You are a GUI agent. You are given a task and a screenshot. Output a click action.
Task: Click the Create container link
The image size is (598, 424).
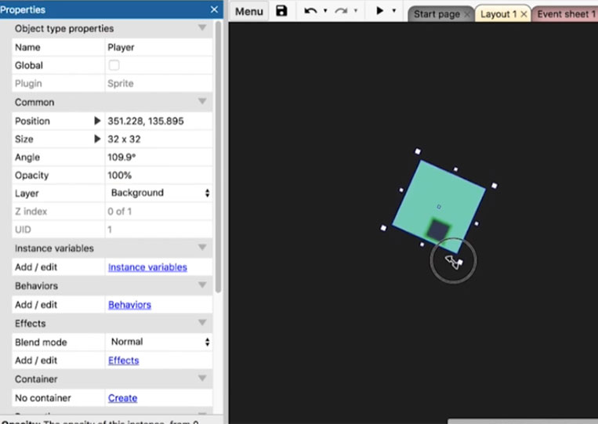coord(123,398)
